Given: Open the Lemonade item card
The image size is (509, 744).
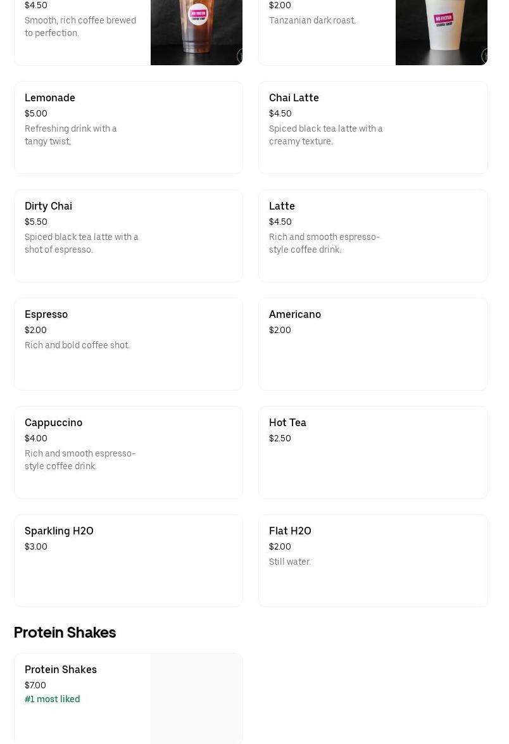Looking at the screenshot, I should pyautogui.click(x=128, y=127).
